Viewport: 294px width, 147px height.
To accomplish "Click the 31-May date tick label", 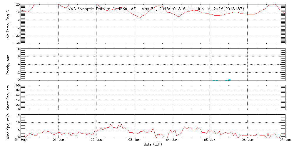I will (21, 140).
